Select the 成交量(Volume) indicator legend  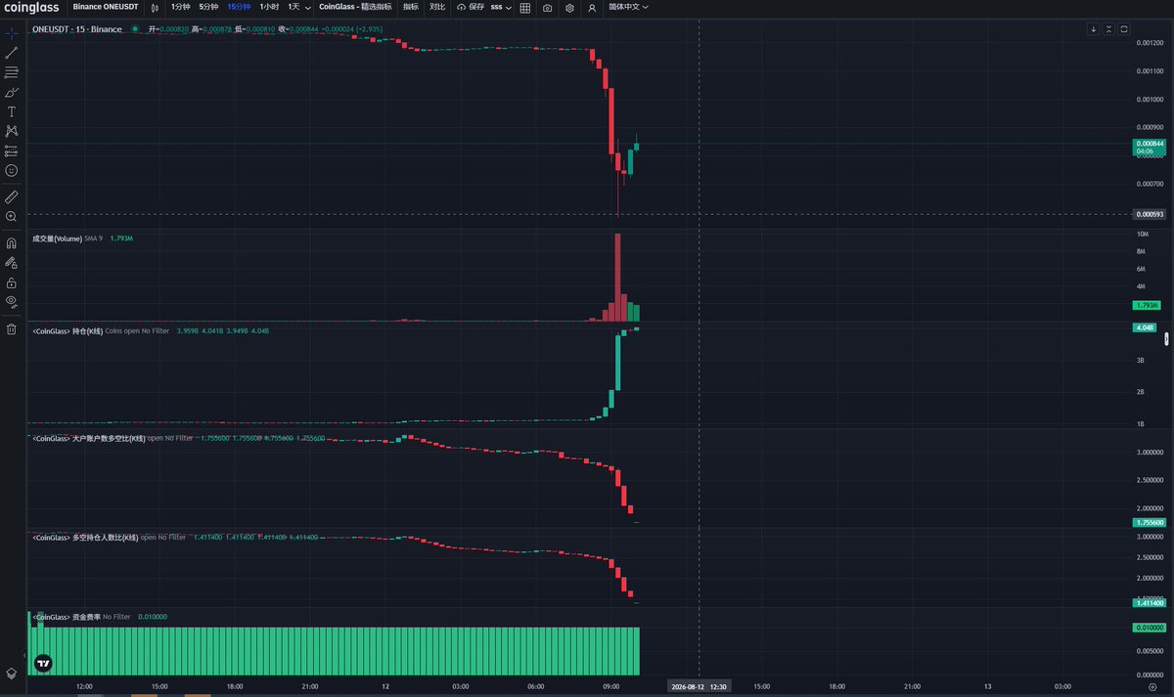coord(57,239)
